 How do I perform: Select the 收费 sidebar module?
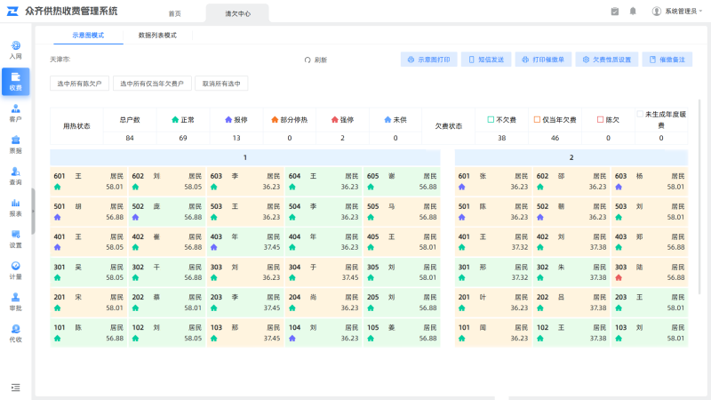tap(15, 82)
